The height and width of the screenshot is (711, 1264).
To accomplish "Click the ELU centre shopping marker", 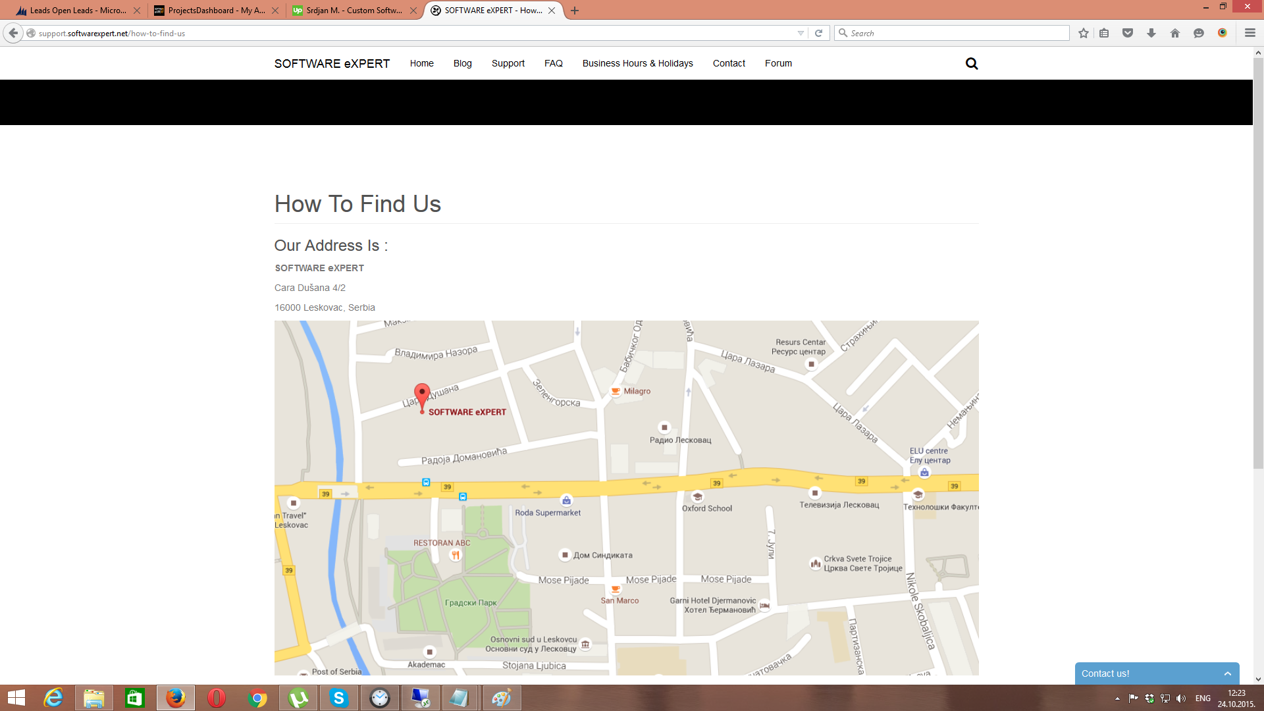I will (x=924, y=472).
